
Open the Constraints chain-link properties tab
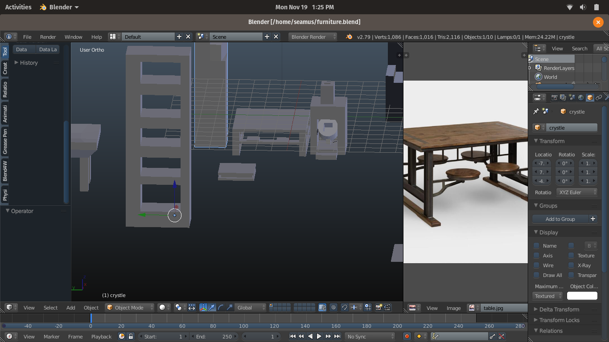tap(599, 98)
